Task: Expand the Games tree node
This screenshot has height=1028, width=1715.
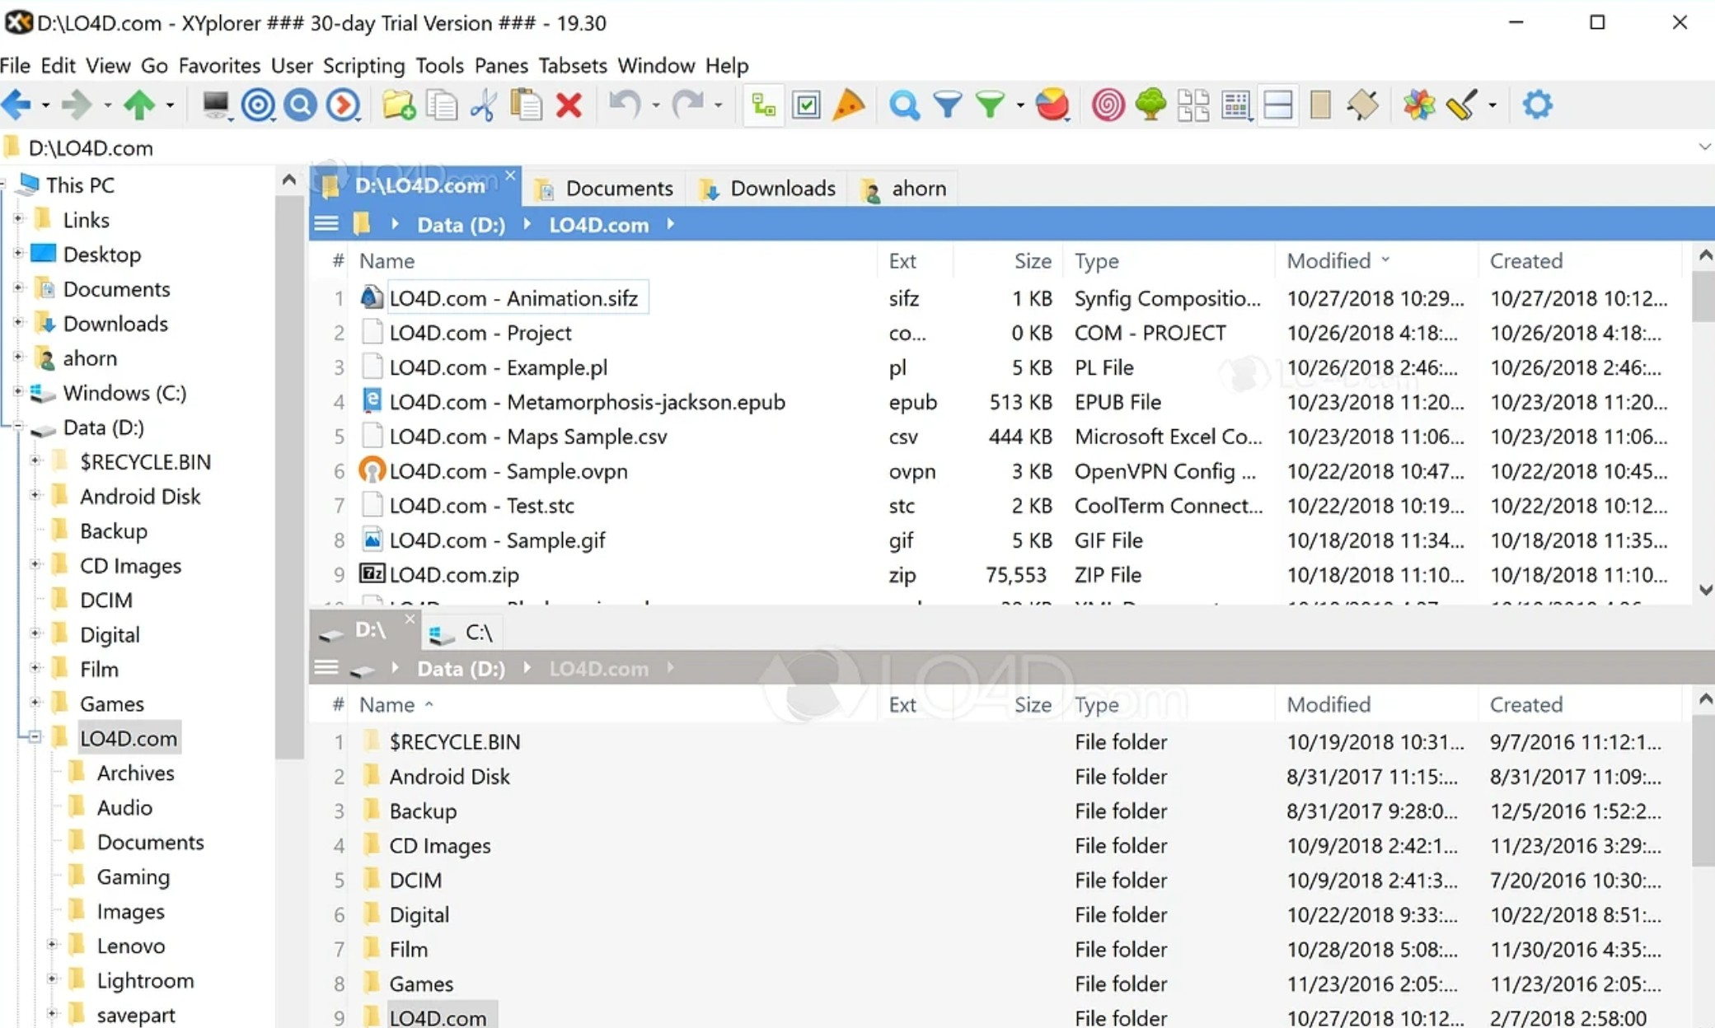Action: [x=35, y=703]
